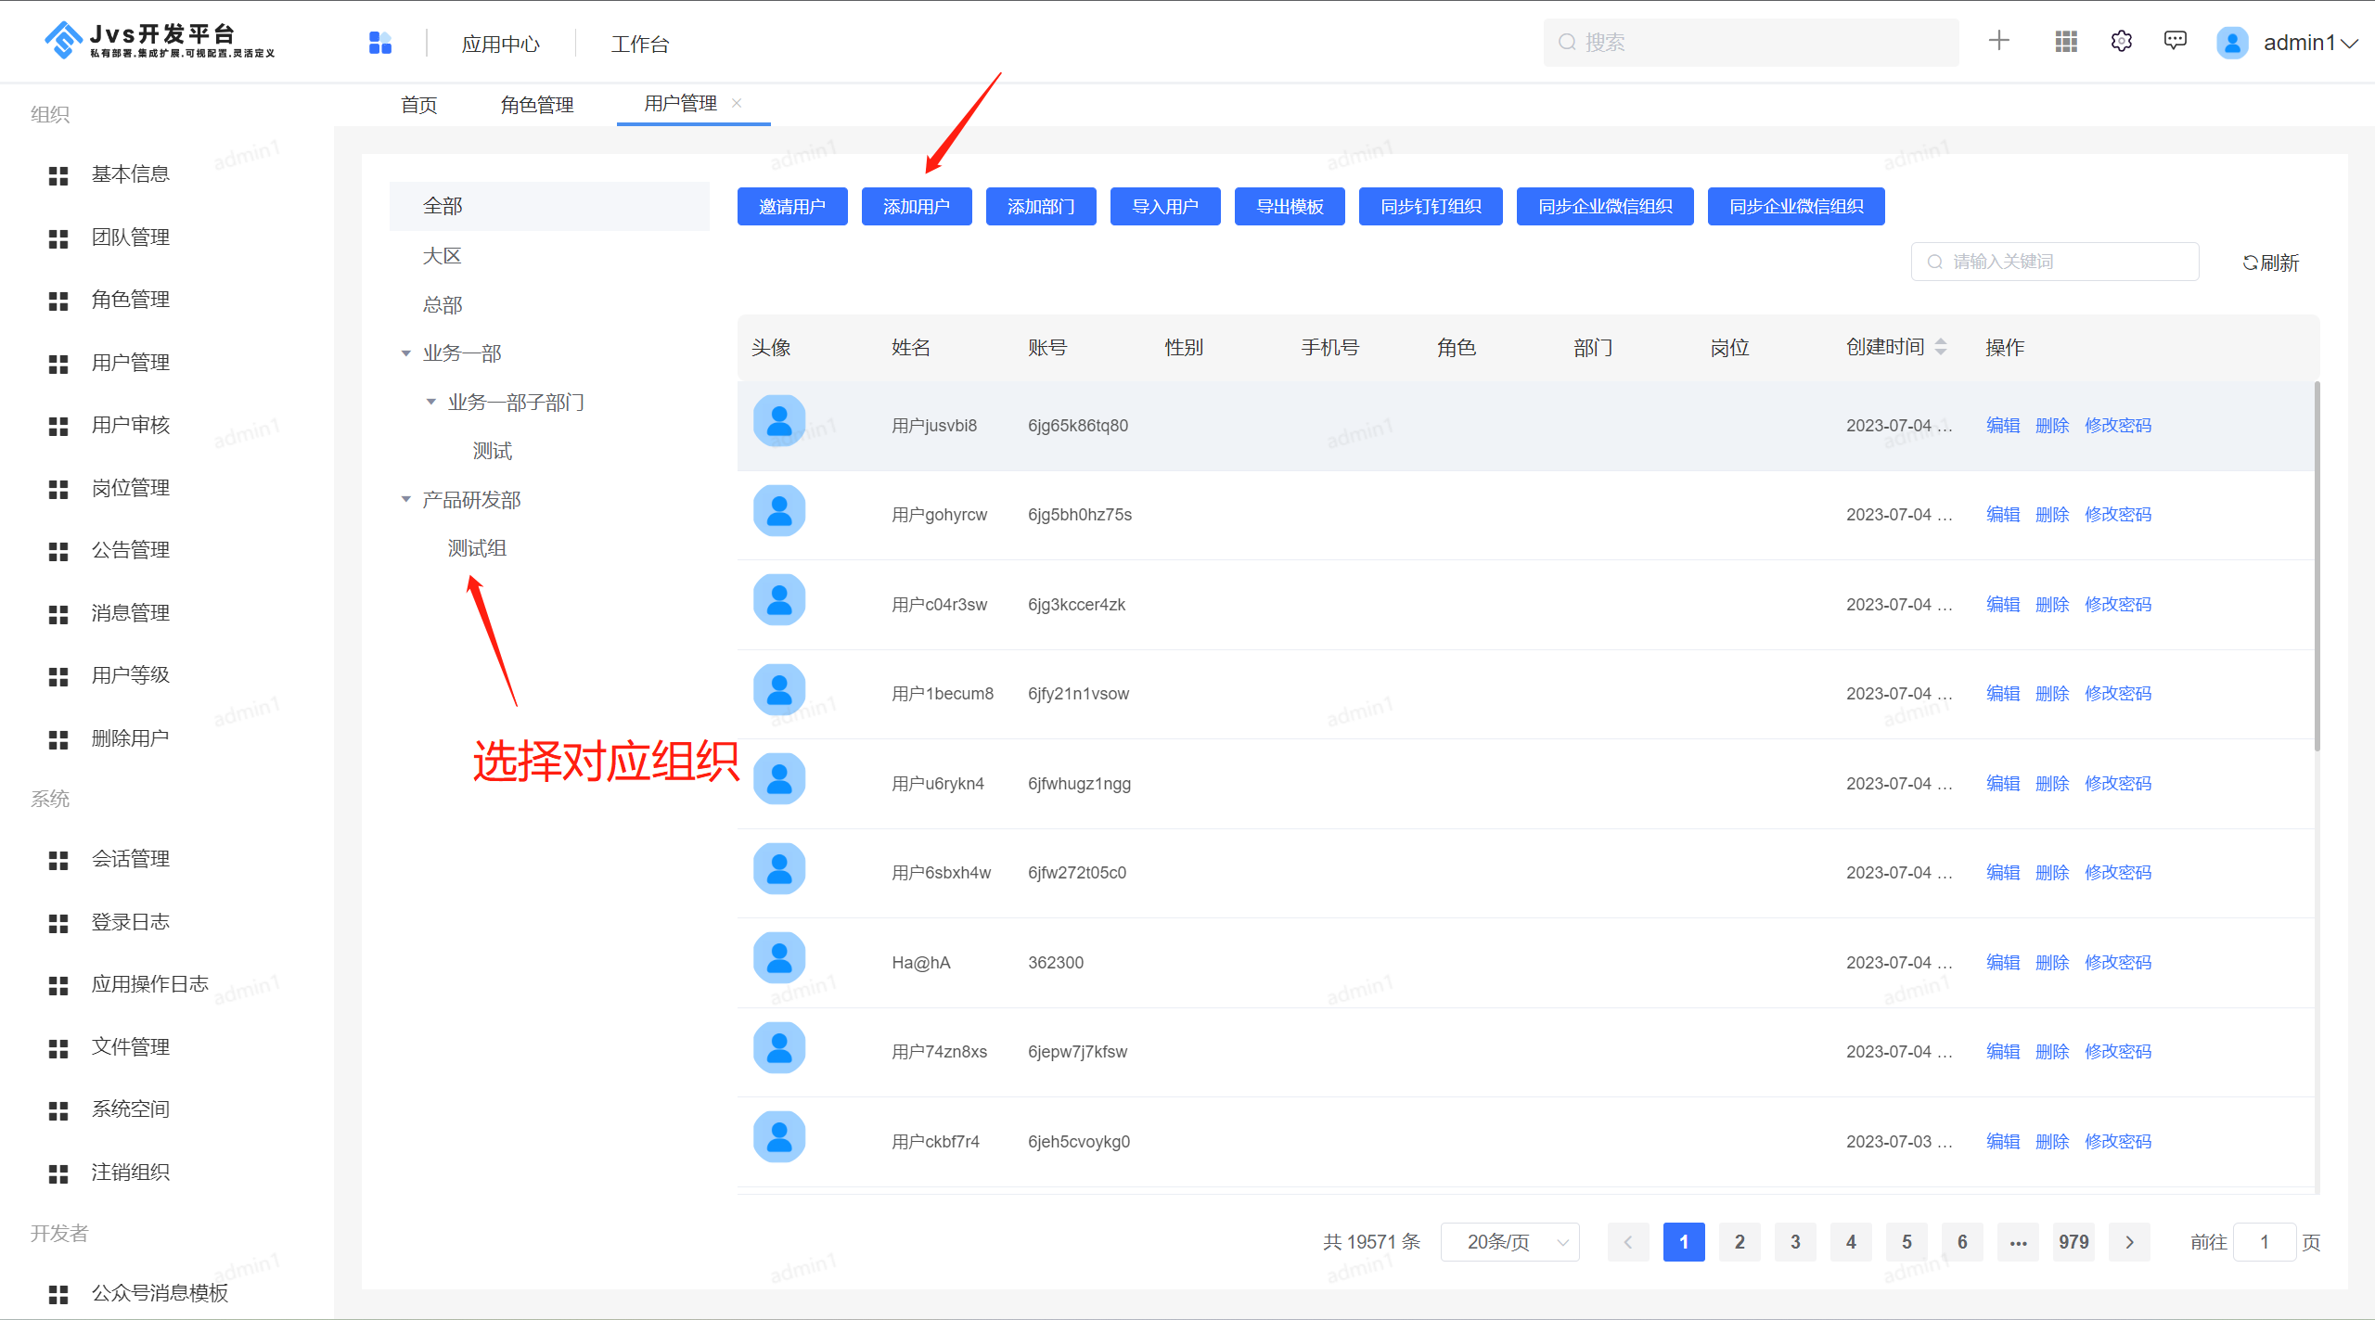This screenshot has width=2375, height=1320.
Task: Click the plus icon in the top bar
Action: pos(1999,41)
